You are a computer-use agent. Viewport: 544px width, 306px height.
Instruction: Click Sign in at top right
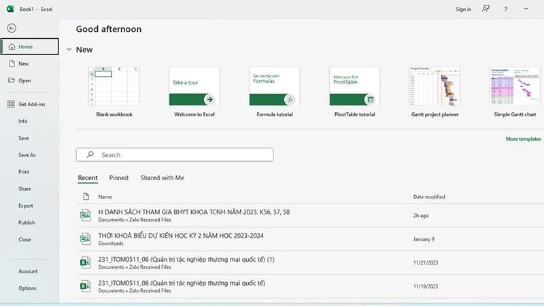pos(464,9)
